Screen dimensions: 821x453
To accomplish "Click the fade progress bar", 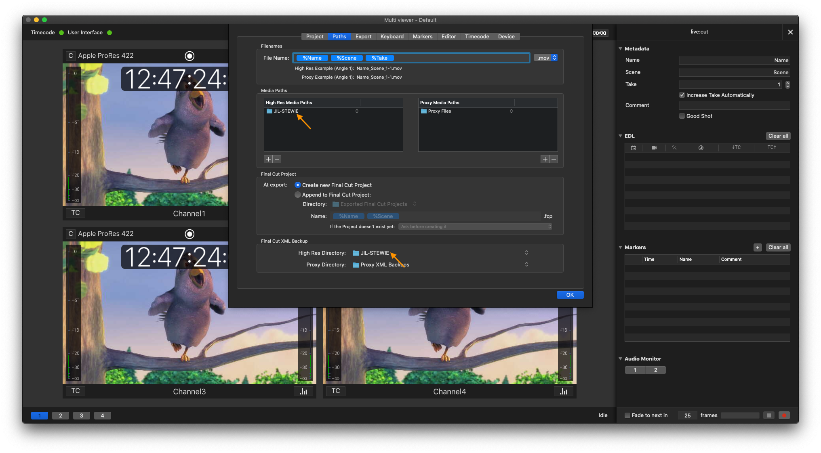I will pyautogui.click(x=740, y=415).
